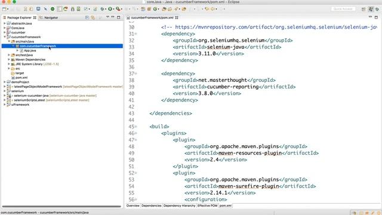This screenshot has height=215, width=382.
Task: Collapse the src/main/java folder arrow
Action: click(x=9, y=41)
